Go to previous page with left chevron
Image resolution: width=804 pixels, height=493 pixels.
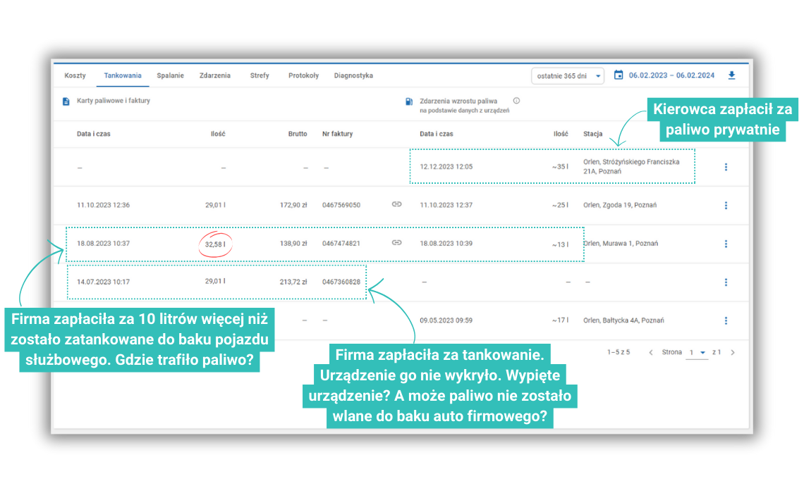pyautogui.click(x=650, y=352)
